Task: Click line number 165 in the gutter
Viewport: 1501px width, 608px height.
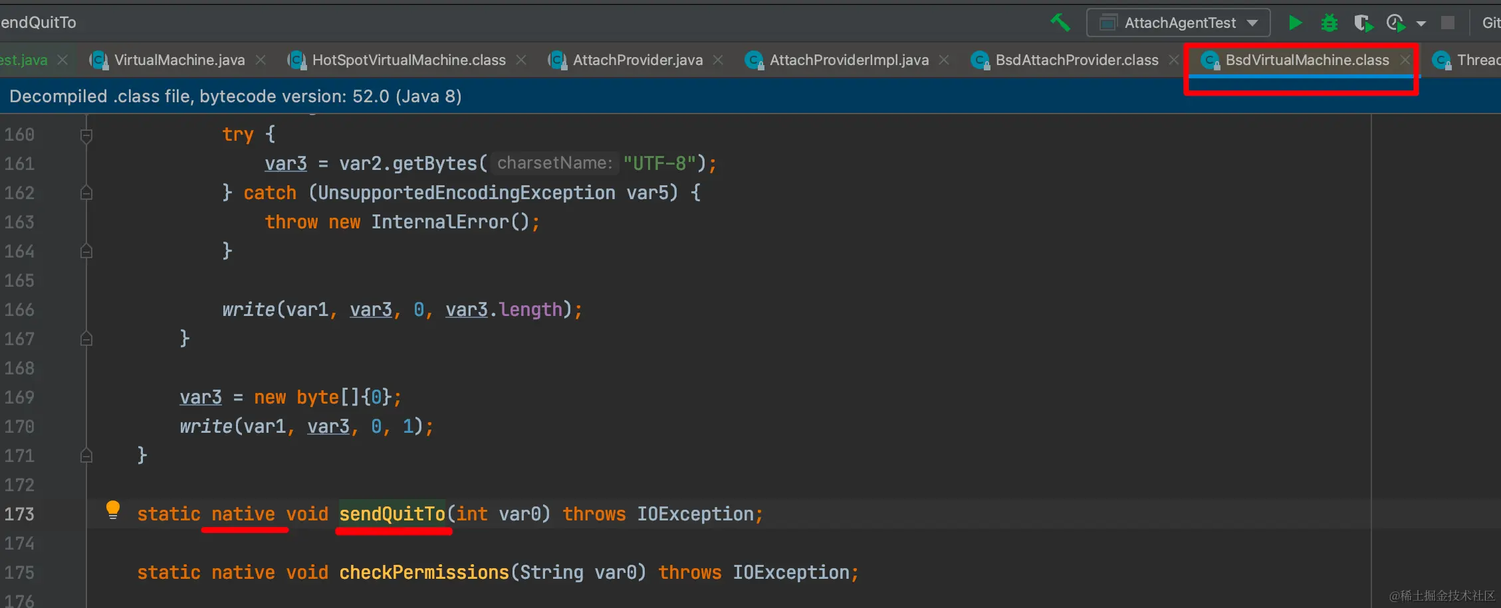Action: (19, 281)
